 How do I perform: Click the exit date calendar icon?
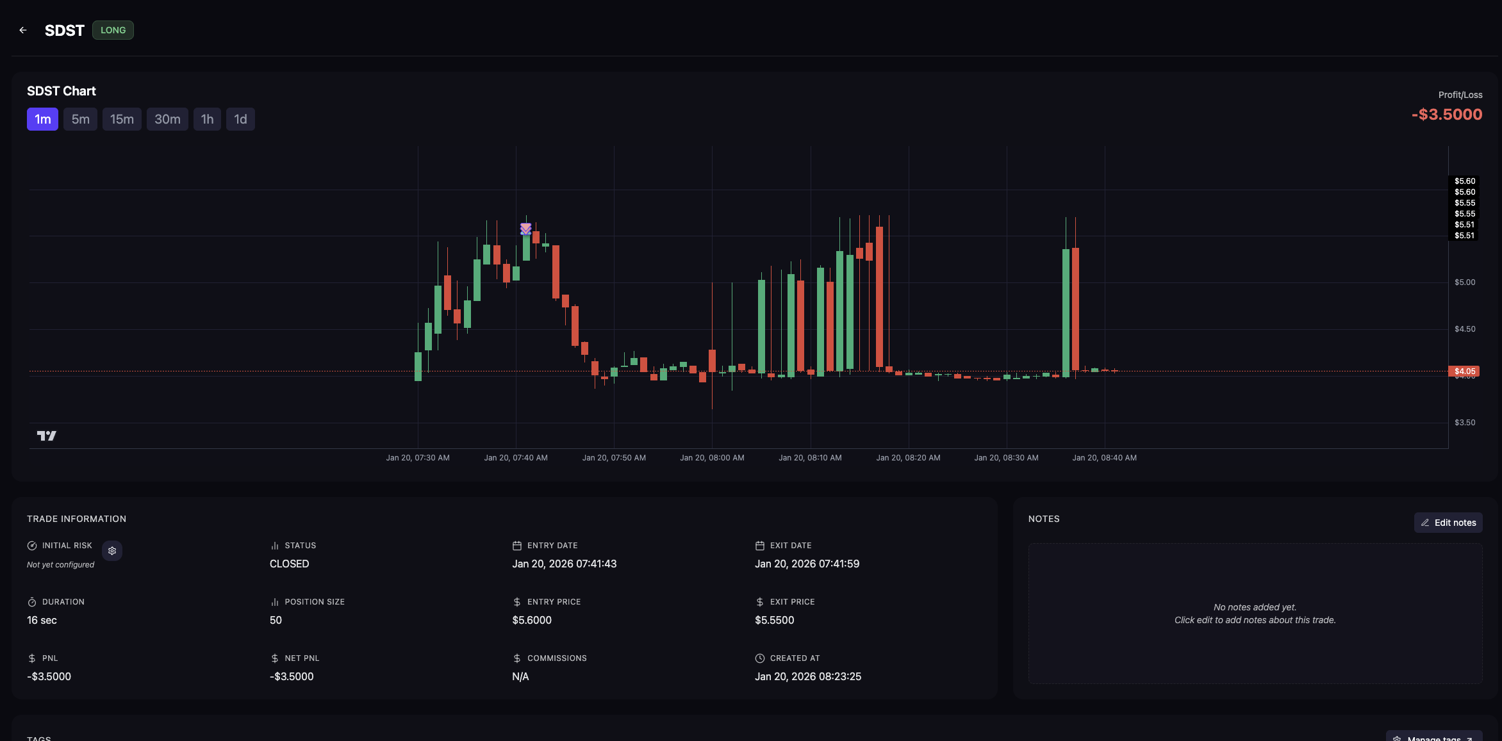point(760,546)
